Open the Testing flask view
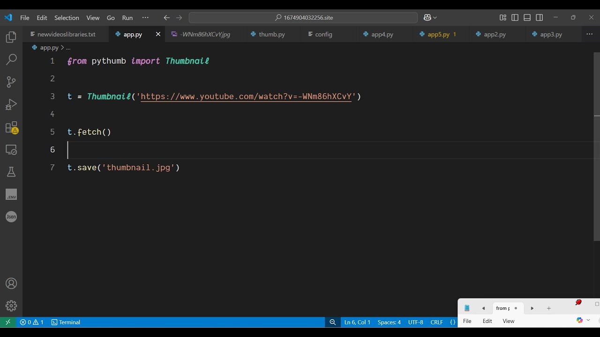Image resolution: width=600 pixels, height=337 pixels. pyautogui.click(x=11, y=172)
